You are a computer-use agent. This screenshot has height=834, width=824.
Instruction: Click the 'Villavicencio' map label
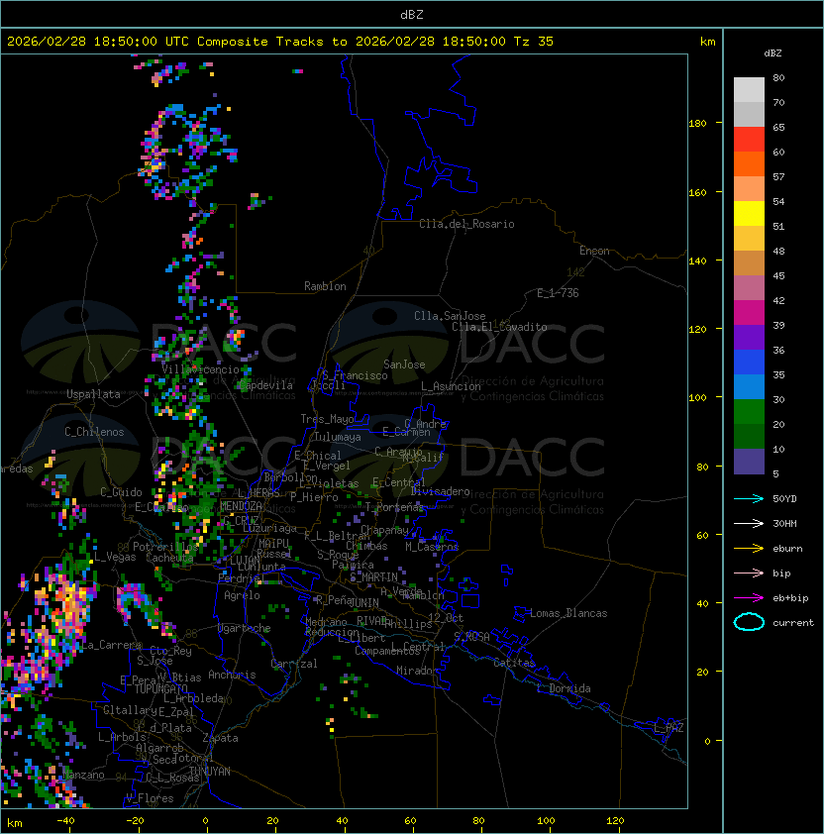coord(200,369)
